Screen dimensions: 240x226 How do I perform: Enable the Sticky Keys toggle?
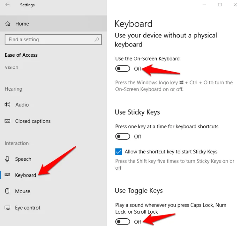coord(122,136)
